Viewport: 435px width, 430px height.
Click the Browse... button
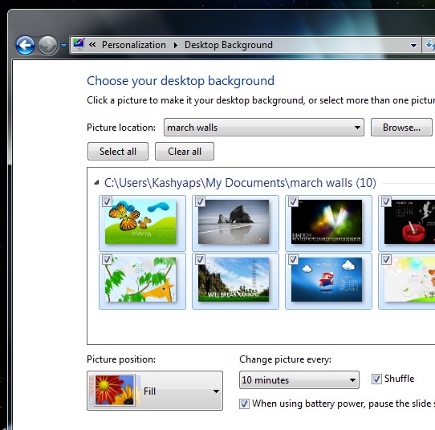coord(401,128)
